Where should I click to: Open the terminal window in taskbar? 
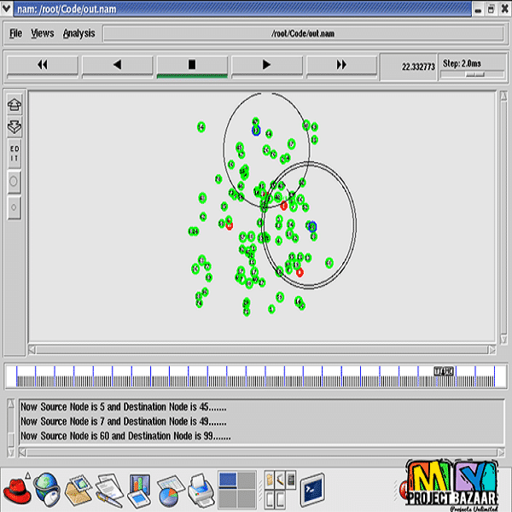[x=312, y=489]
